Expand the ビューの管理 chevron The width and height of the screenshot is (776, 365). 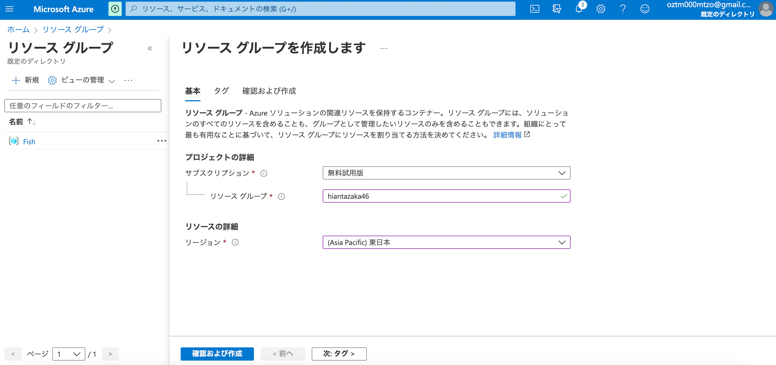pyautogui.click(x=112, y=81)
